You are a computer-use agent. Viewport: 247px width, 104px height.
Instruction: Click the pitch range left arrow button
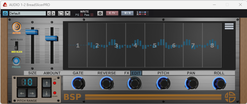click(22, 93)
